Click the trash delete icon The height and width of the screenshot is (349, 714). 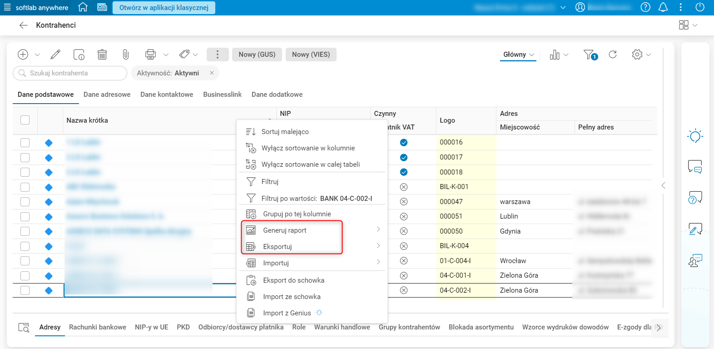[x=102, y=55]
